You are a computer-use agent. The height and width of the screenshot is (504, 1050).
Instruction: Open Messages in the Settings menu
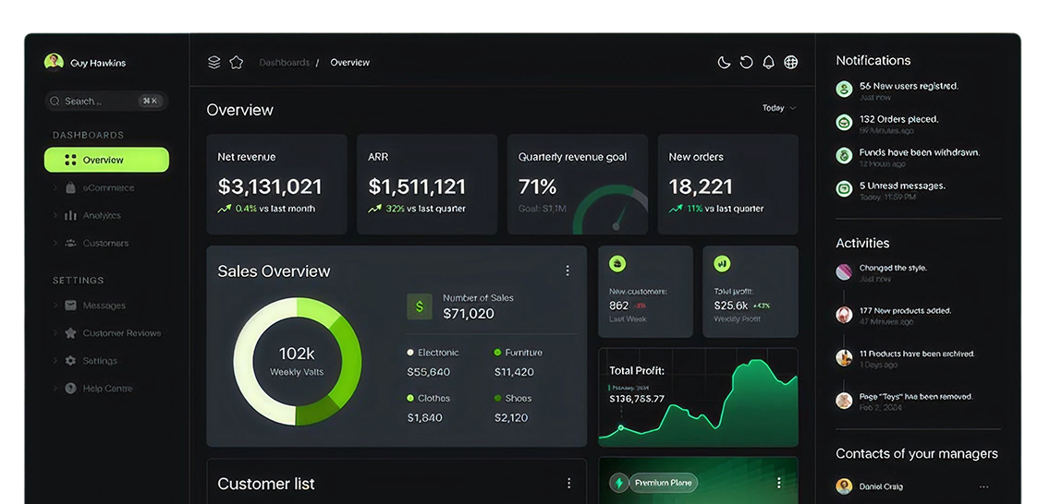104,306
